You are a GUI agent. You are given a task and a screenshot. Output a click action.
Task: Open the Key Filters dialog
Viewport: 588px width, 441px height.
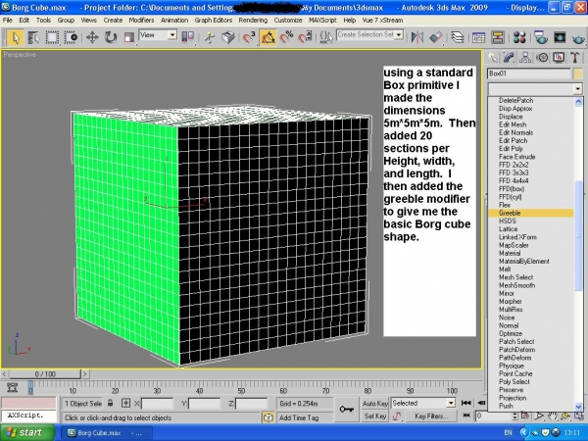[x=431, y=416]
